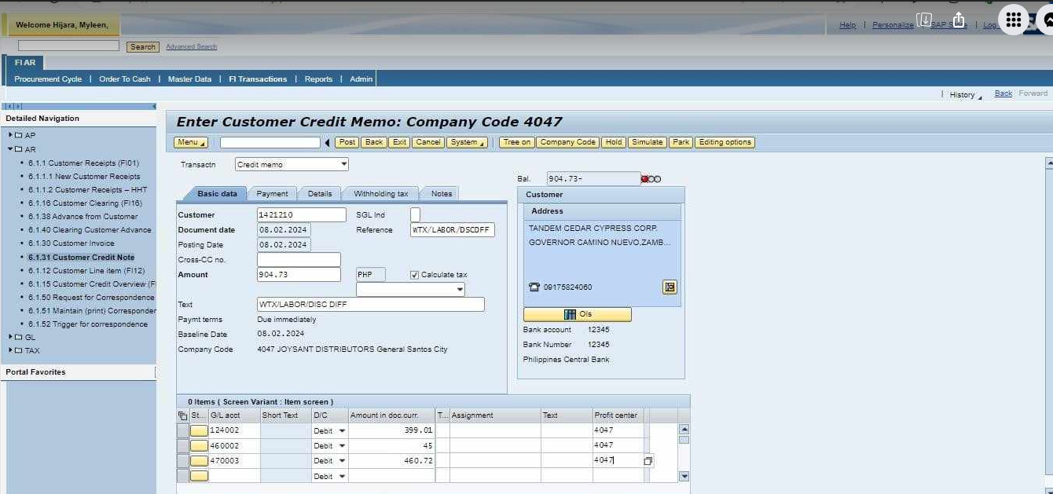Click the items table scroll down arrow
The height and width of the screenshot is (494, 1053).
point(684,476)
